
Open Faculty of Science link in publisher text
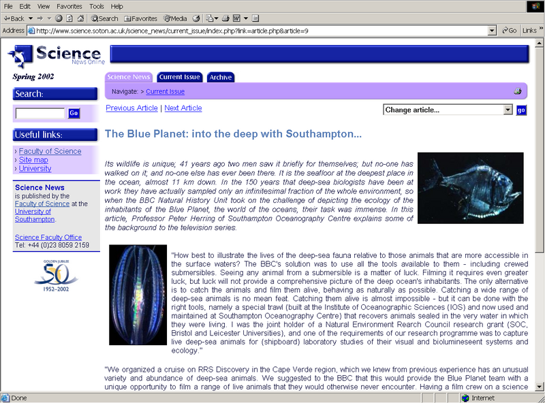point(42,204)
